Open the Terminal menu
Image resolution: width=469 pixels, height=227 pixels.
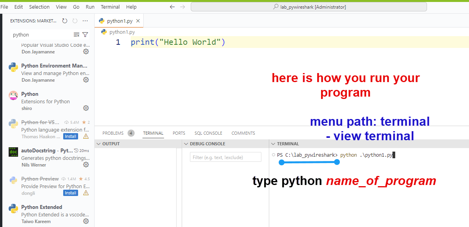110,7
